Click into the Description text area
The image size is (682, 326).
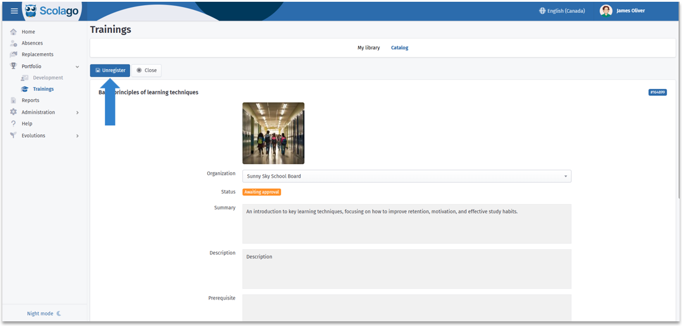(x=407, y=269)
